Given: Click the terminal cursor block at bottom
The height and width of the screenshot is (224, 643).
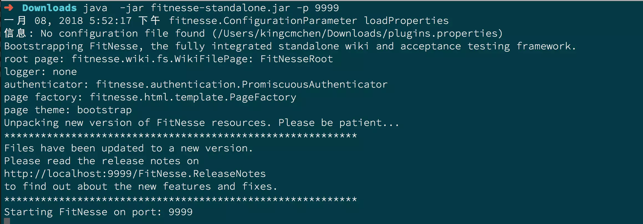Looking at the screenshot, I should pyautogui.click(x=7, y=221).
